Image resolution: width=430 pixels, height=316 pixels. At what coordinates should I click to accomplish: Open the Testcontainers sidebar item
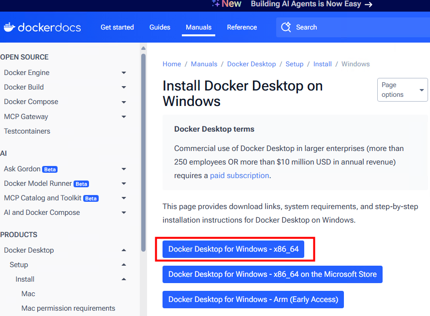tap(27, 131)
